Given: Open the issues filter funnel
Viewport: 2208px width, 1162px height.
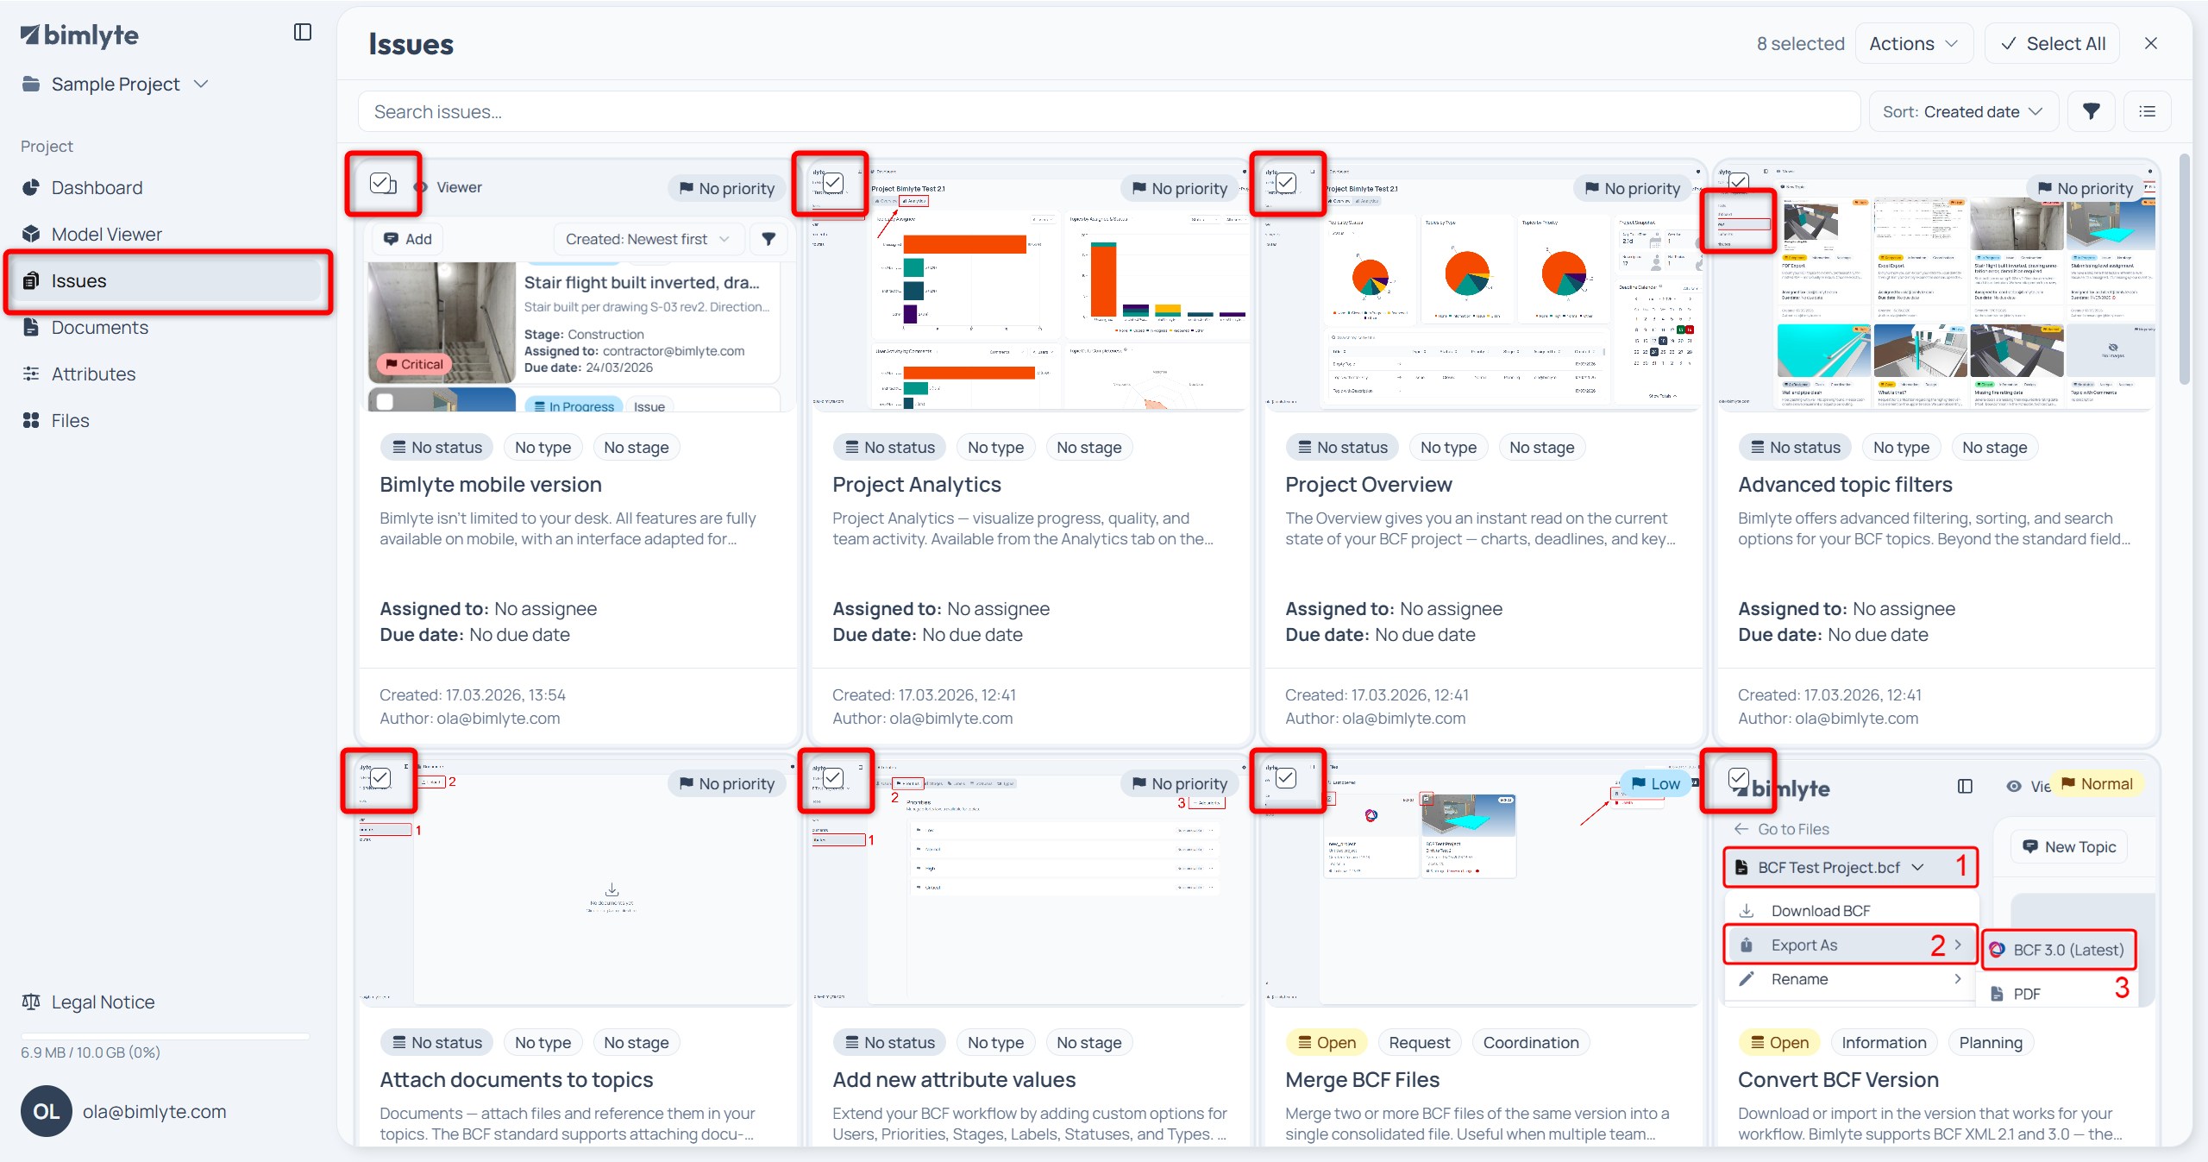Looking at the screenshot, I should click(2092, 112).
